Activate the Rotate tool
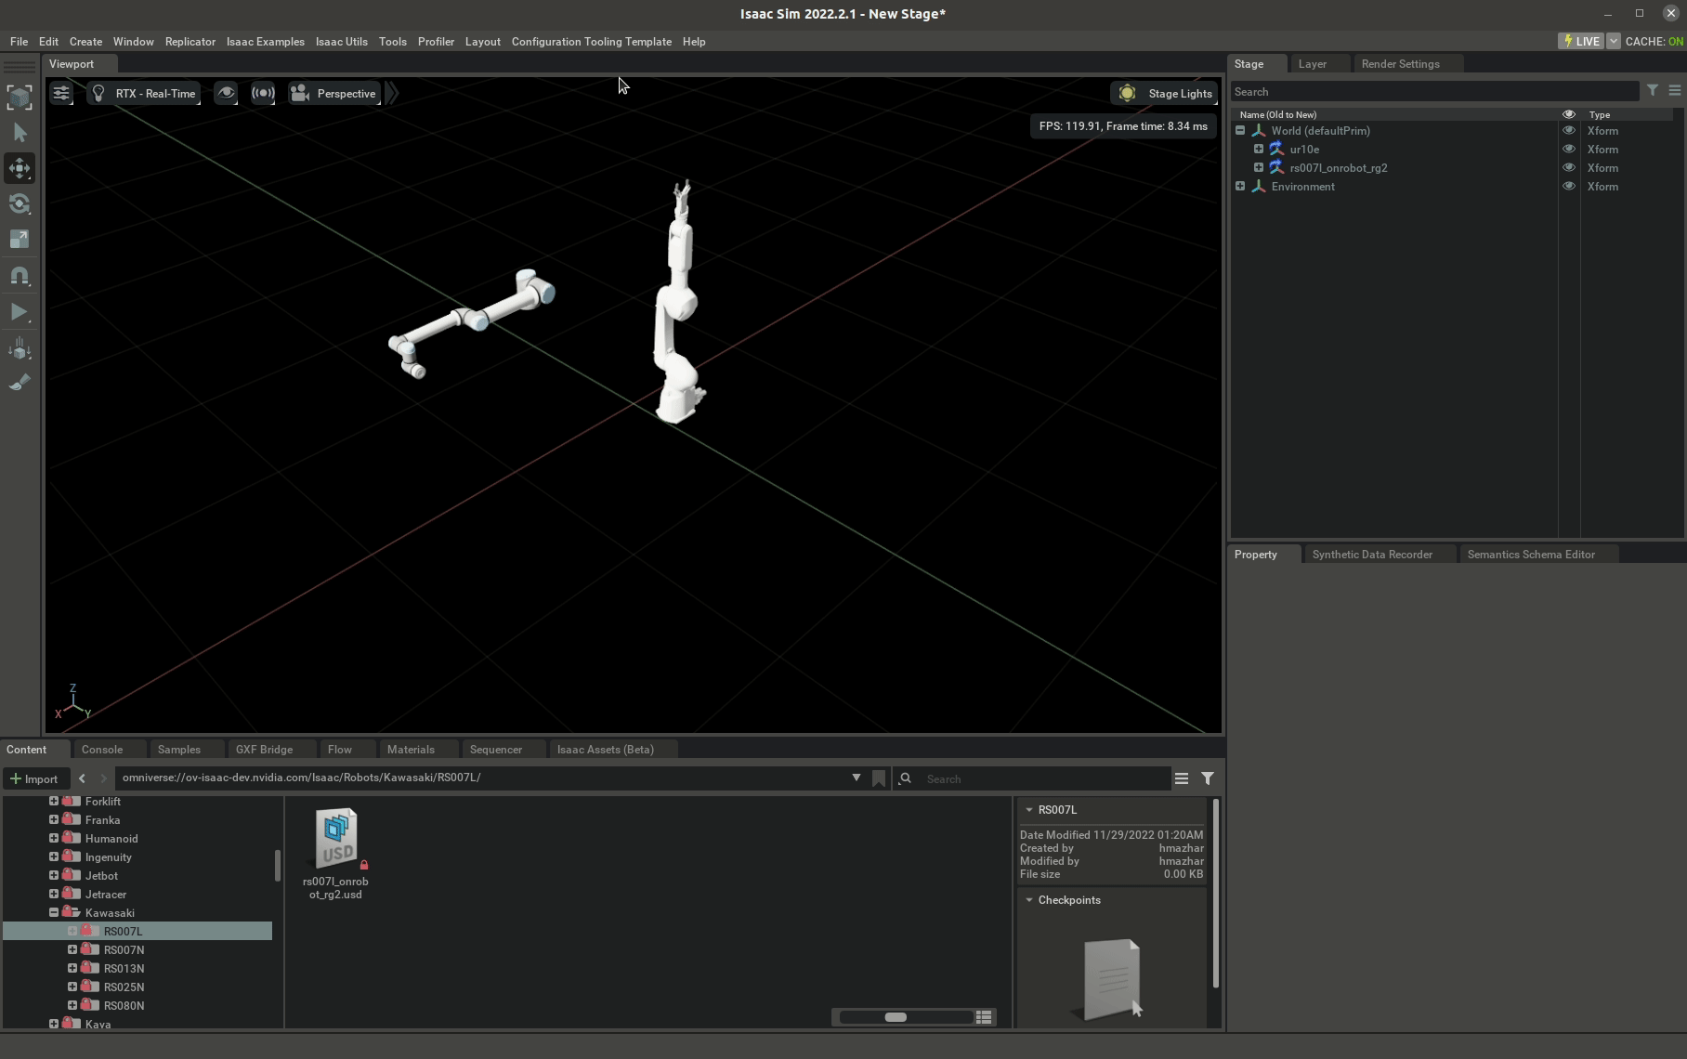The image size is (1687, 1059). click(x=20, y=203)
